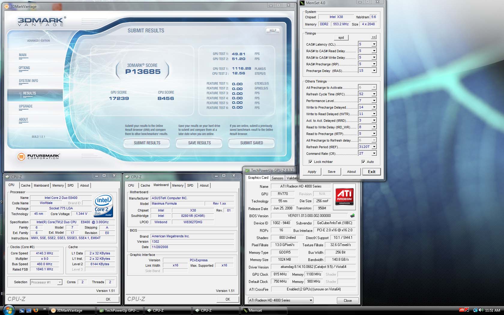The height and width of the screenshot is (315, 504).
Task: Click the SAVE RESULTS button
Action: (x=199, y=143)
